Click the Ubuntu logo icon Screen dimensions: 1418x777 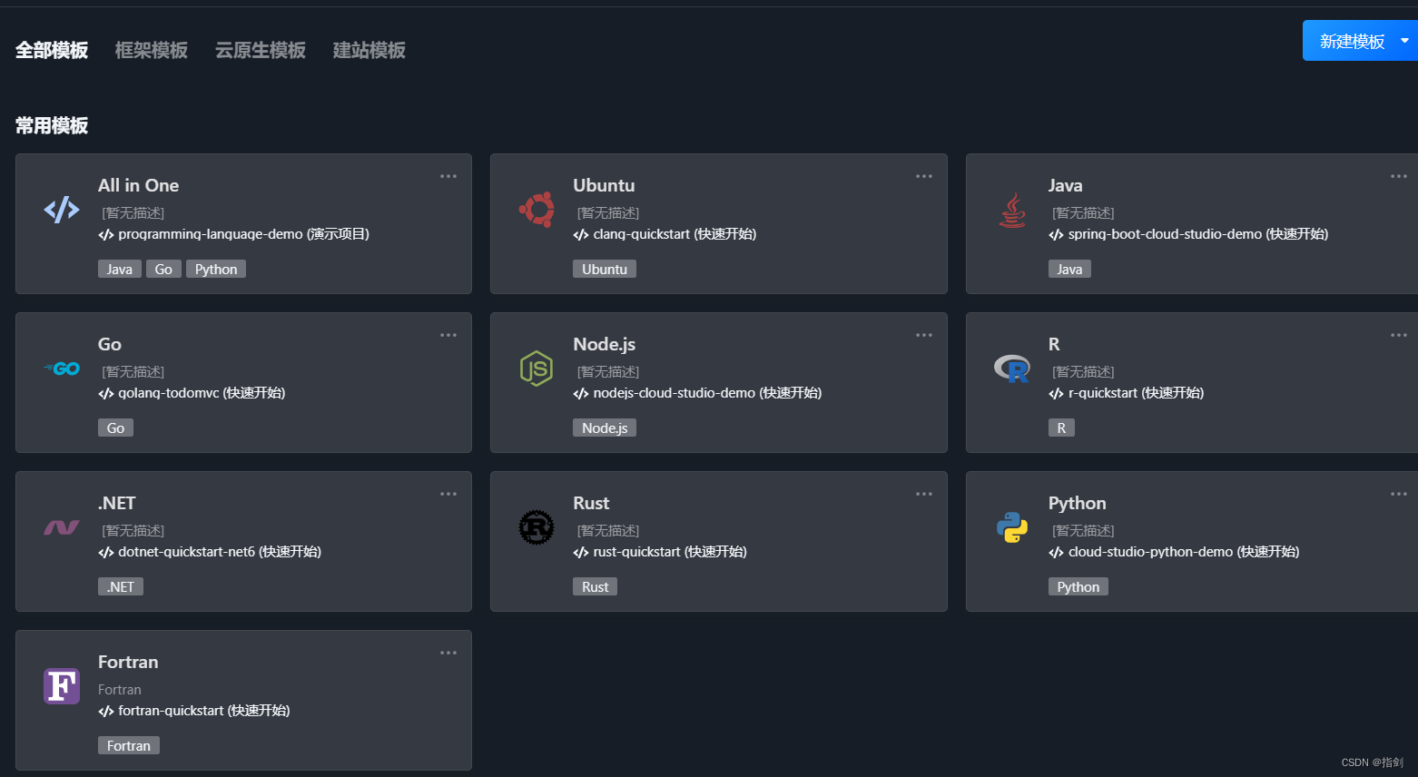point(537,210)
